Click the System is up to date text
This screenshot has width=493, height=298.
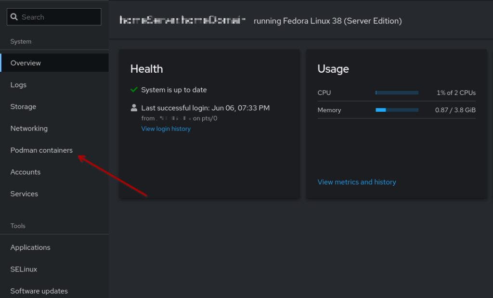pyautogui.click(x=174, y=90)
